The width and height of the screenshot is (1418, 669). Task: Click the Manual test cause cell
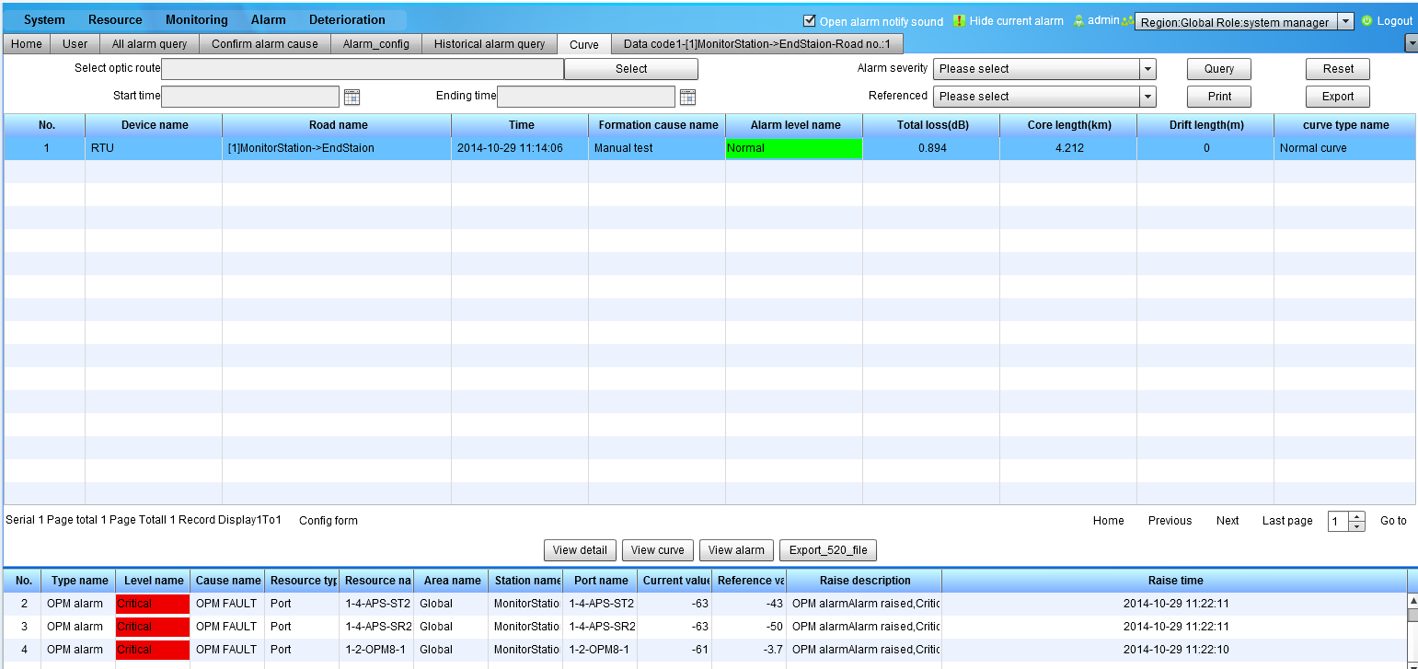point(657,148)
